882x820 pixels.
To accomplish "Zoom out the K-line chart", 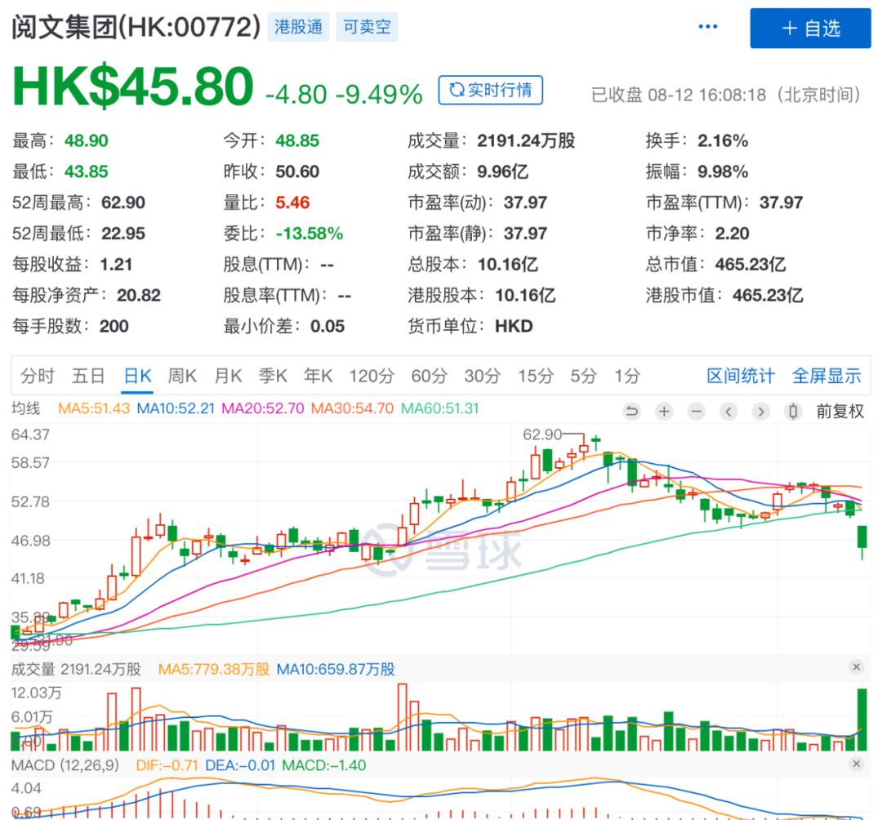I will (696, 412).
